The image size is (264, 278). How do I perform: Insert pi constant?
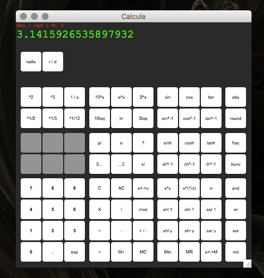[x=100, y=143]
